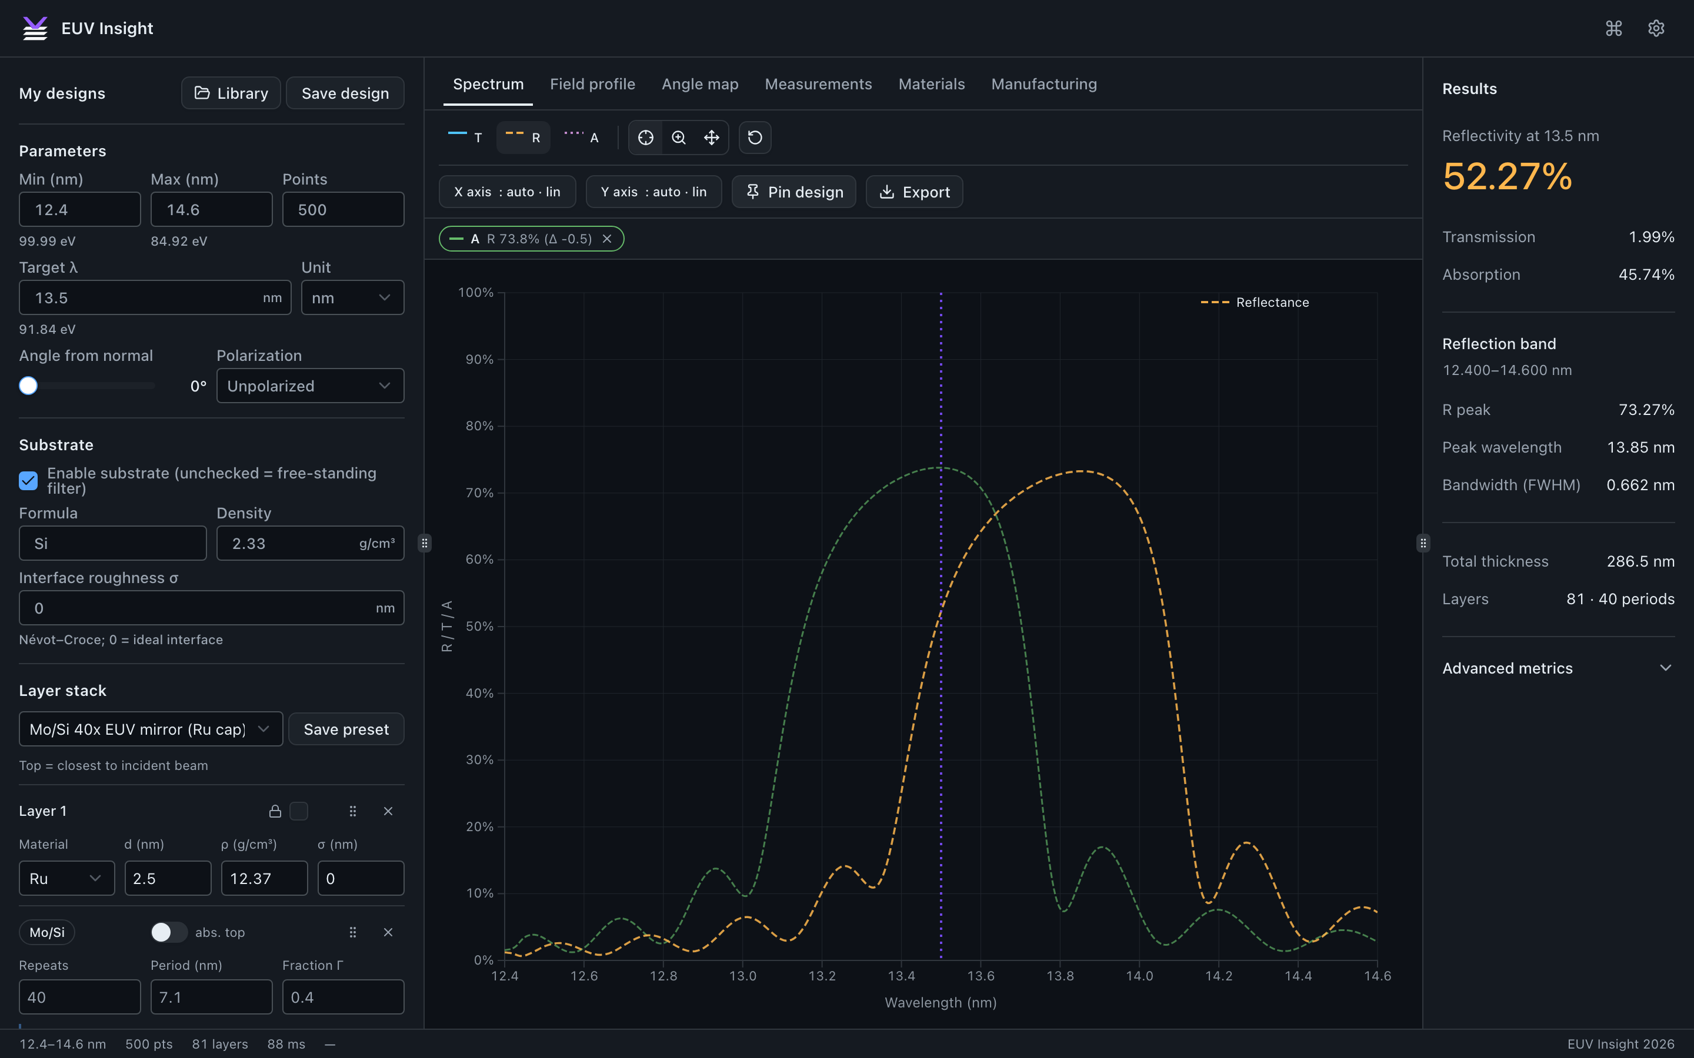Image resolution: width=1694 pixels, height=1058 pixels.
Task: Open the Unit nm dropdown
Action: coord(352,297)
